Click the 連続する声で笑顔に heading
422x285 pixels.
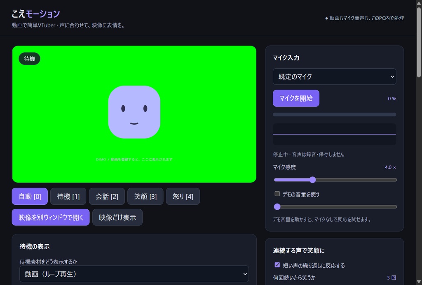coord(299,250)
